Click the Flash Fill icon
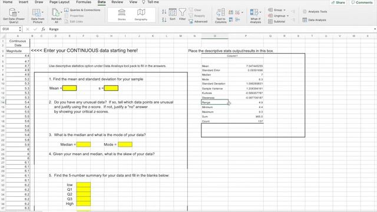The width and height of the screenshot is (377, 212). click(231, 12)
